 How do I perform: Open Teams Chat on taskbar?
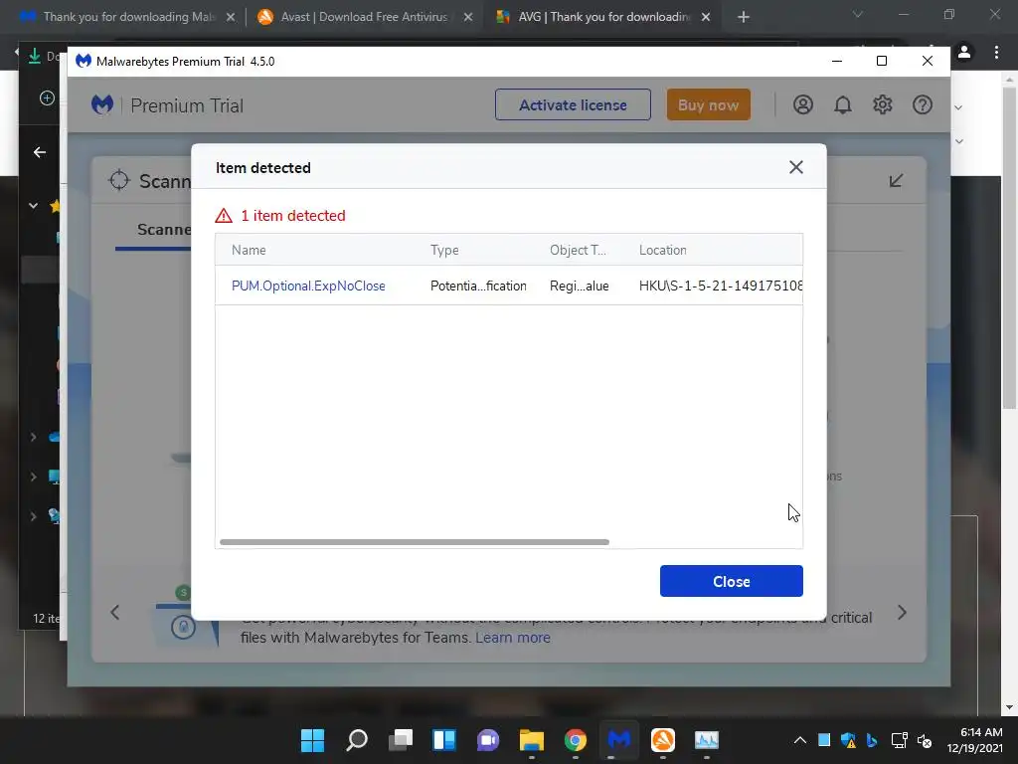[x=487, y=740]
